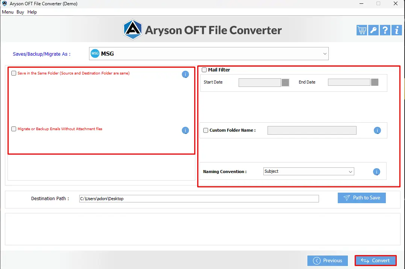
Task: Click the Path to Save button
Action: pos(361,198)
